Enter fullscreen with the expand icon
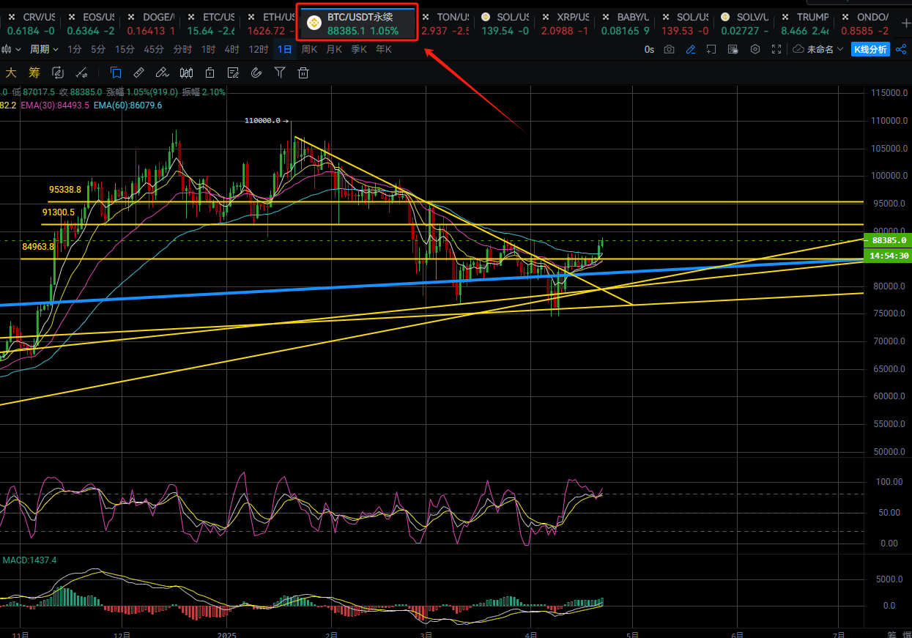This screenshot has height=638, width=912. point(776,49)
